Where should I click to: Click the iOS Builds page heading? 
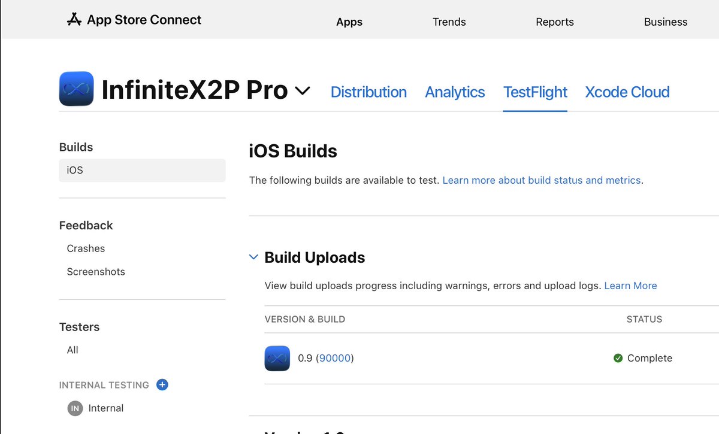click(x=293, y=151)
